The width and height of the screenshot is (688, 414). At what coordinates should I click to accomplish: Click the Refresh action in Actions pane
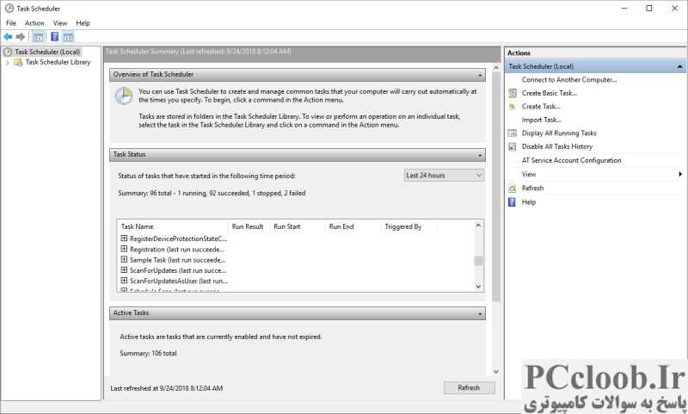click(x=532, y=188)
